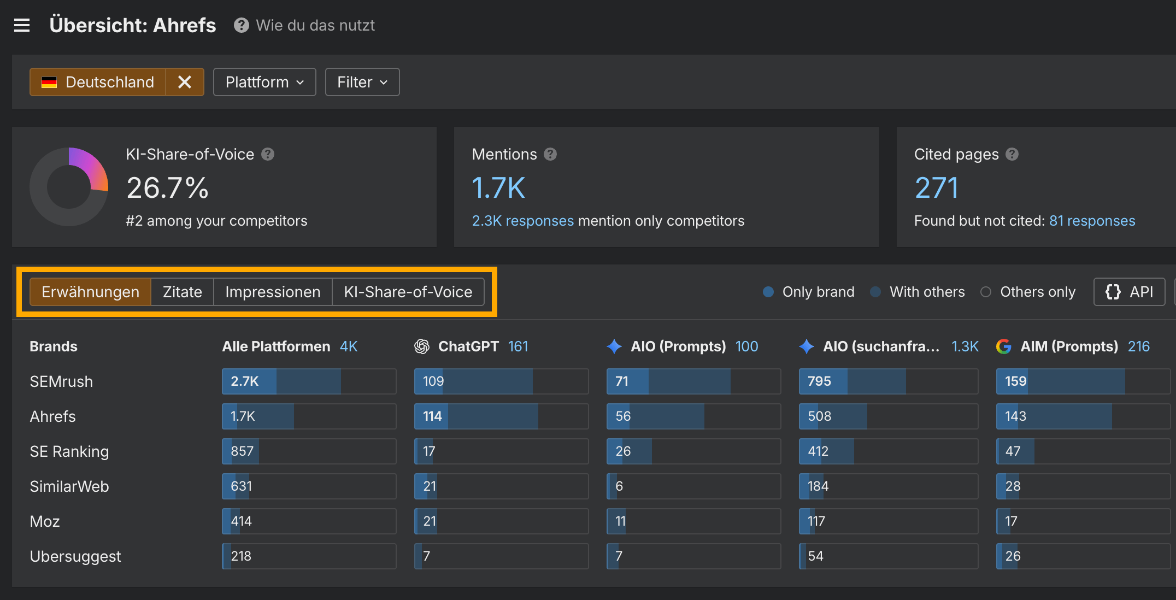This screenshot has width=1176, height=600.
Task: Switch to the Zitate tab
Action: [x=183, y=292]
